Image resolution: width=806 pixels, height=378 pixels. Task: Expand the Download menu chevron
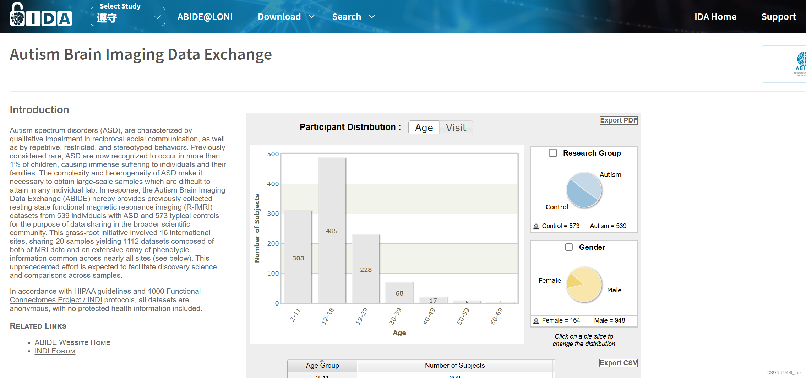pyautogui.click(x=312, y=17)
